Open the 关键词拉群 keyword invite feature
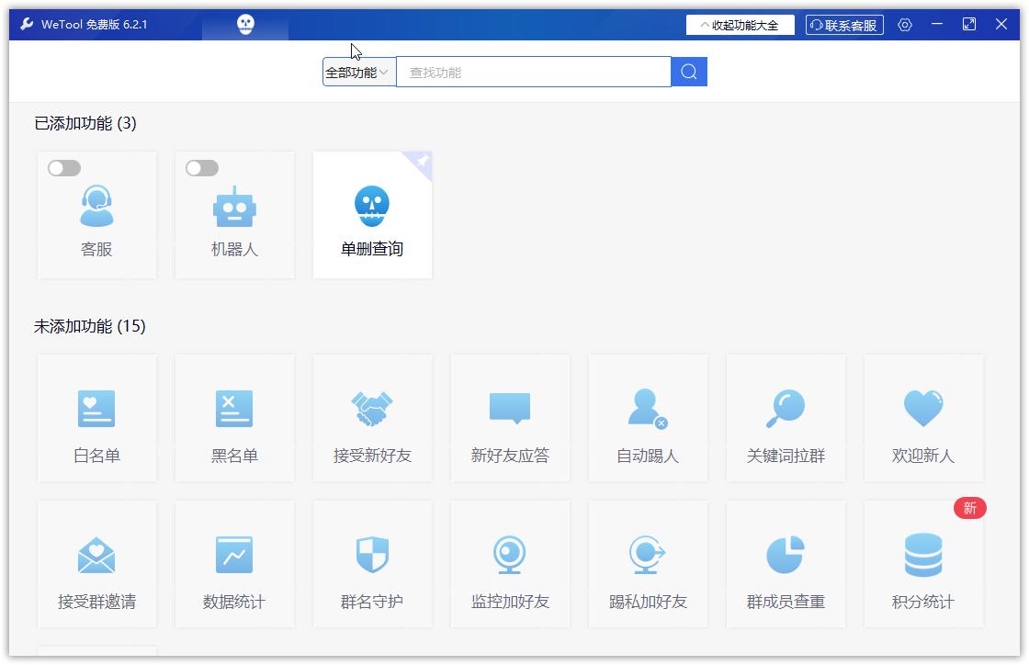Viewport: 1029px width, 665px height. 786,418
